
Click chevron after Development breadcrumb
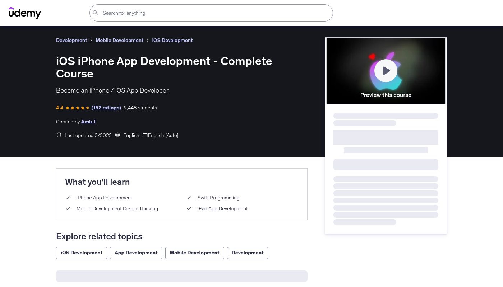tap(91, 41)
